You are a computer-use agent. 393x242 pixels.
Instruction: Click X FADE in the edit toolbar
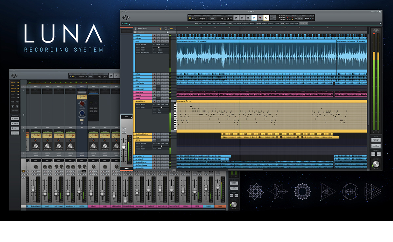point(277,23)
